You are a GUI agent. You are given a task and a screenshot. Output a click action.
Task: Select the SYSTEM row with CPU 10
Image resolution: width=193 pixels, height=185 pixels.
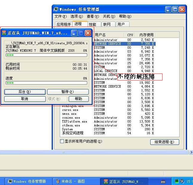(x=124, y=98)
